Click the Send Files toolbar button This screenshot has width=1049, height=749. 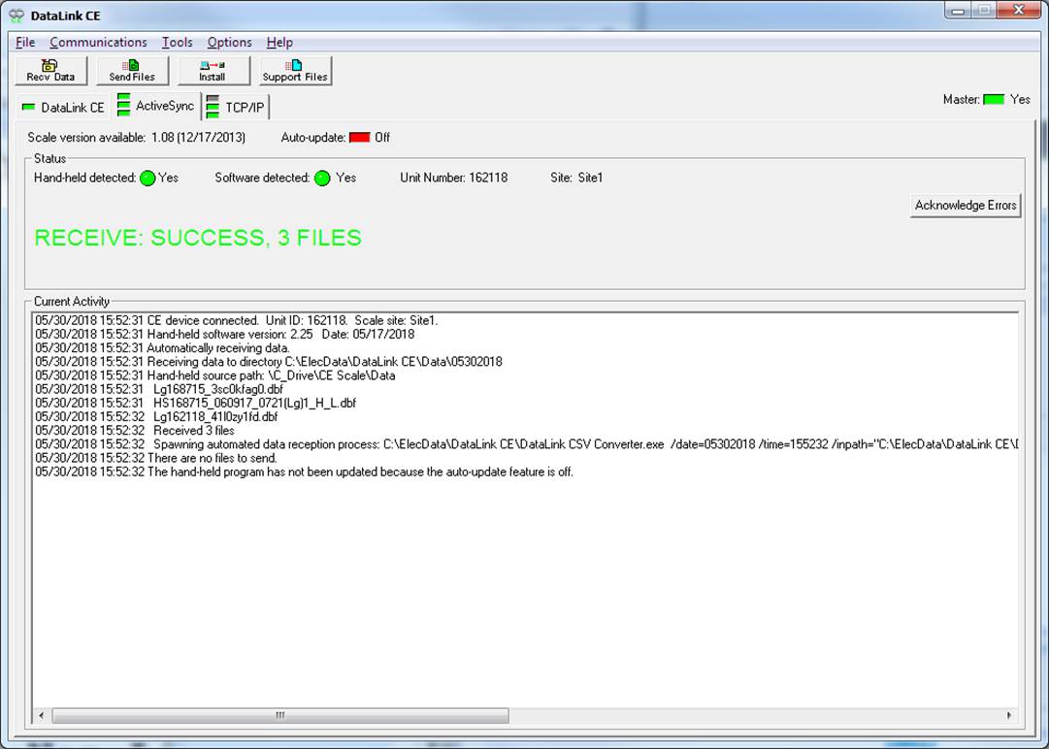pos(132,70)
